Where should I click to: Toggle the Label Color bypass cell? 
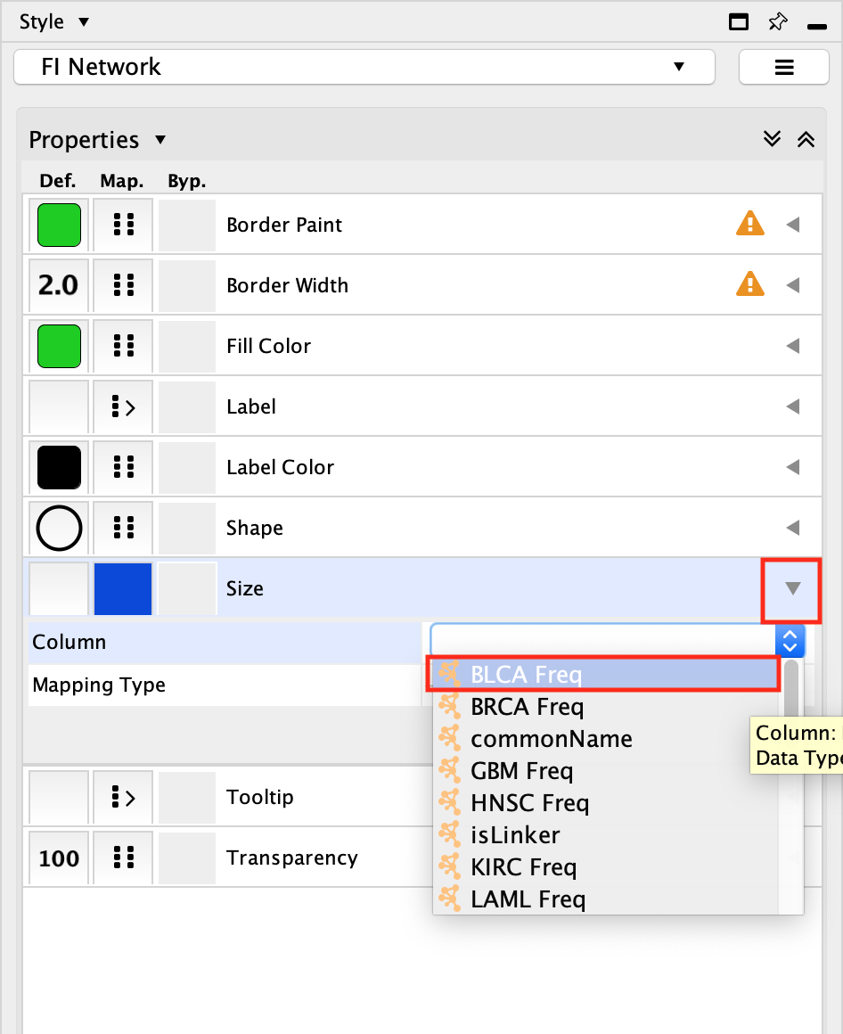(x=187, y=467)
